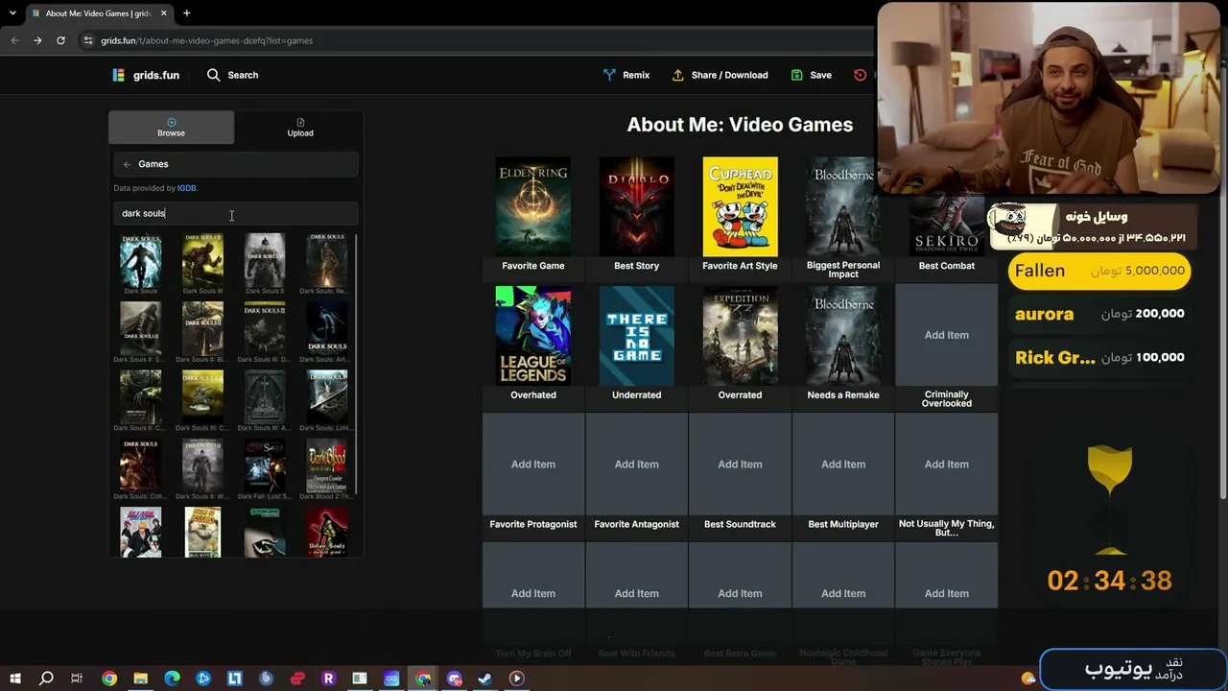The width and height of the screenshot is (1228, 691).
Task: Follow the IGDB link
Action: pyautogui.click(x=186, y=188)
